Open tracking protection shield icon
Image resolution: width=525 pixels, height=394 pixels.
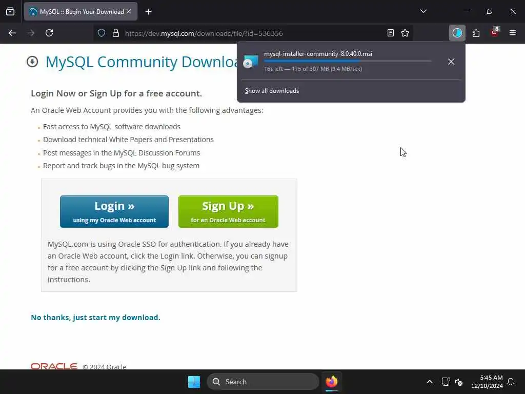[x=102, y=33]
